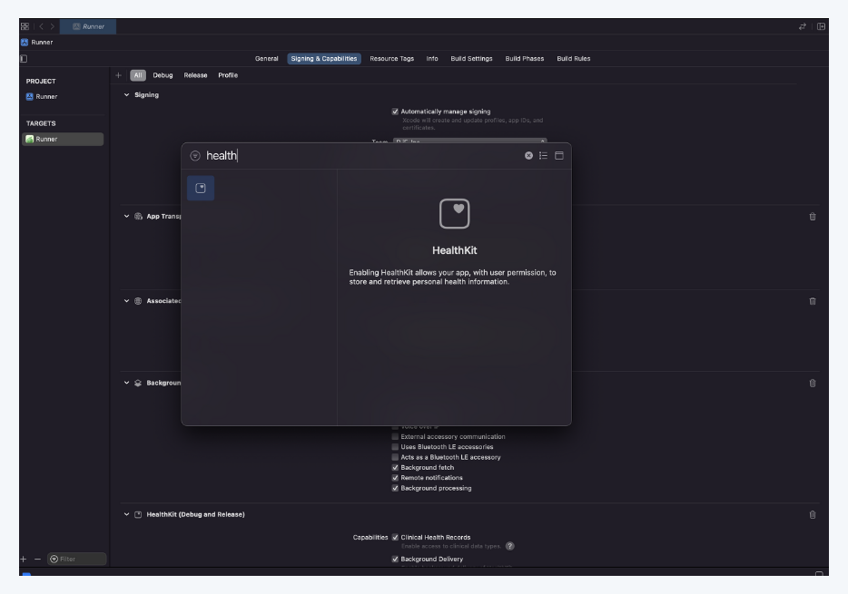Delete the Background Modes capability via trash
Image resolution: width=848 pixels, height=594 pixels.
click(813, 384)
